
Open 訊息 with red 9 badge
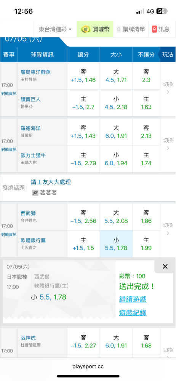[160, 29]
